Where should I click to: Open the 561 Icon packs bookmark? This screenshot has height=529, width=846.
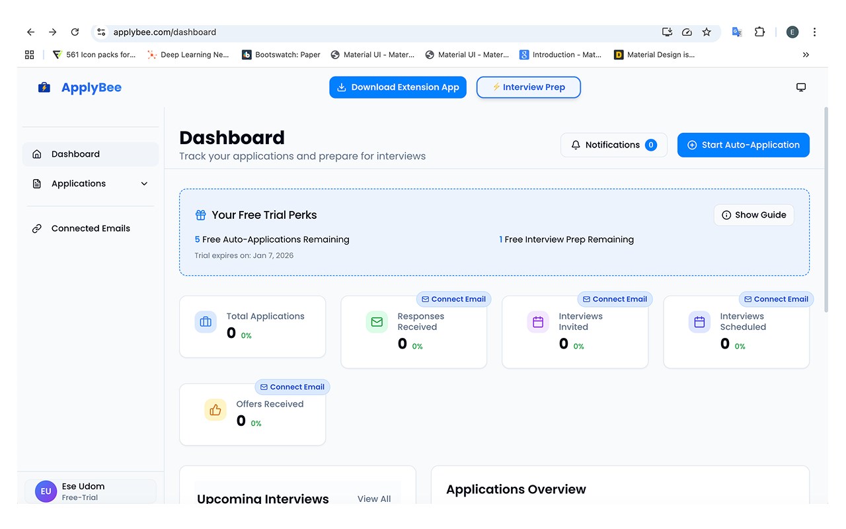94,55
